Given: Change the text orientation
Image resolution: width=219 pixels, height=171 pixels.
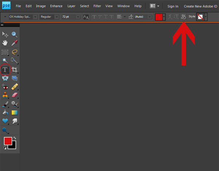Looking at the screenshot, I should click(176, 17).
